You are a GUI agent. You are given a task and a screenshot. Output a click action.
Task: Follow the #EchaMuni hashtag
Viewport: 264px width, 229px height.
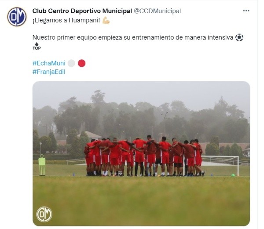tap(49, 63)
